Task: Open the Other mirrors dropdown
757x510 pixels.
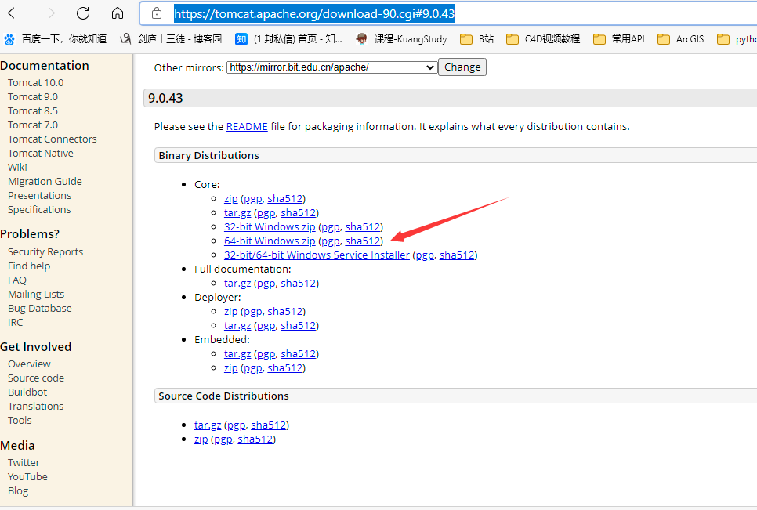Action: [x=332, y=67]
